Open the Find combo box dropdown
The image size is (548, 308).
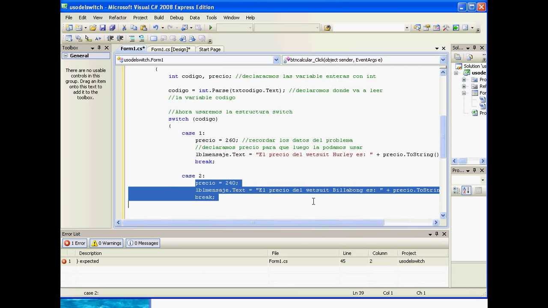click(407, 28)
